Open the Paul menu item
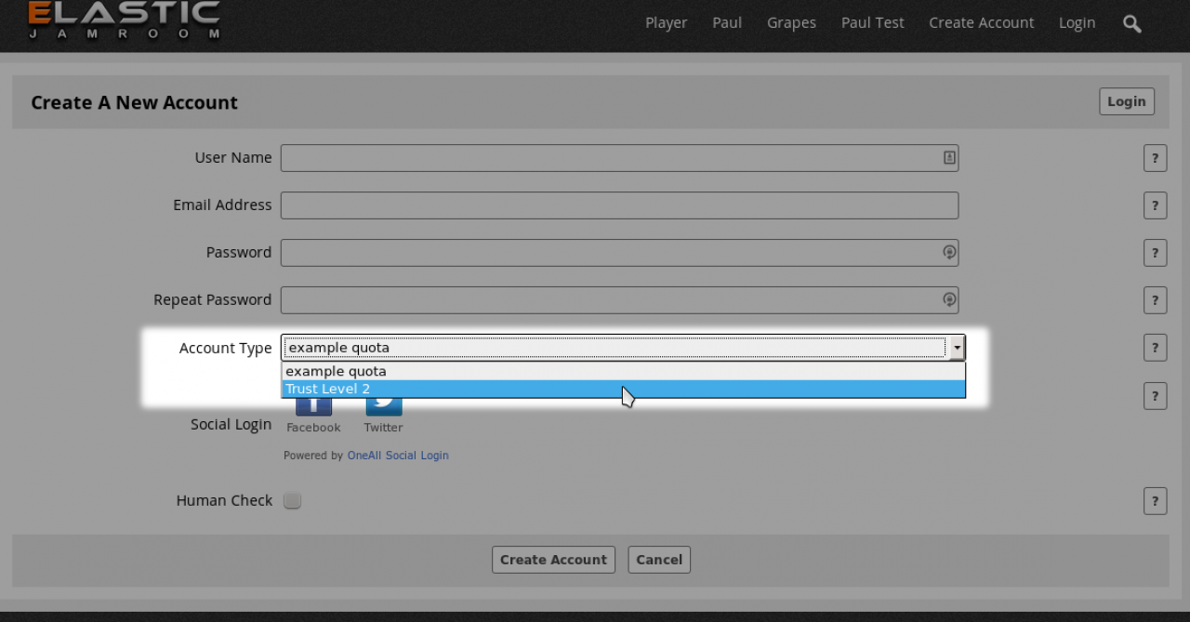Screen dimensions: 1190x622 (727, 22)
